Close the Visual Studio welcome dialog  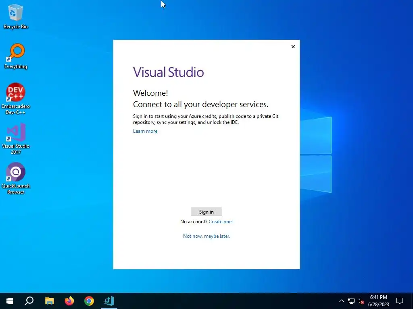click(x=293, y=47)
